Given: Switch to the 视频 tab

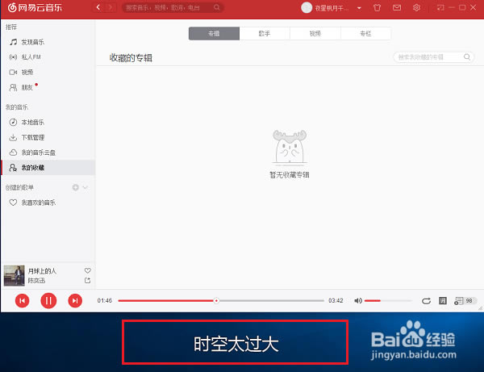Looking at the screenshot, I should coord(315,33).
